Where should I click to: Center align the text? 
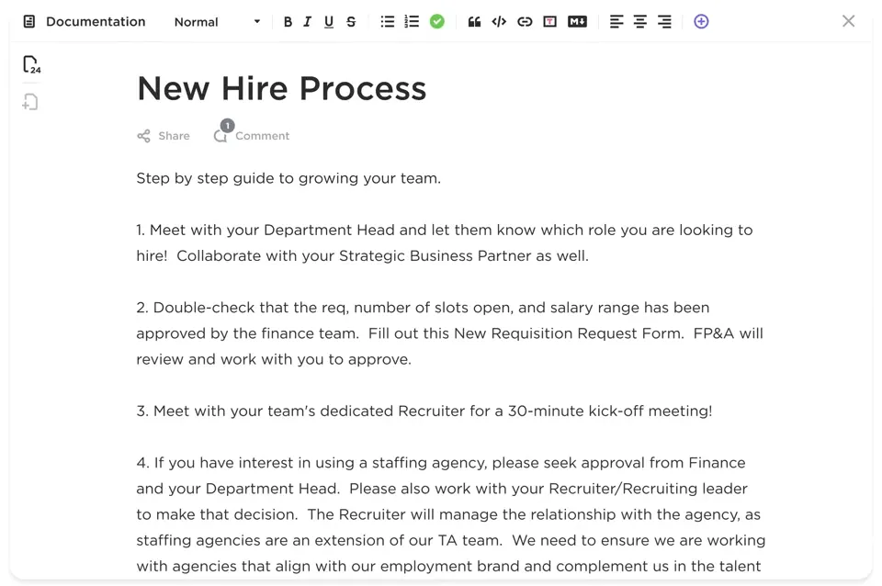pyautogui.click(x=640, y=22)
